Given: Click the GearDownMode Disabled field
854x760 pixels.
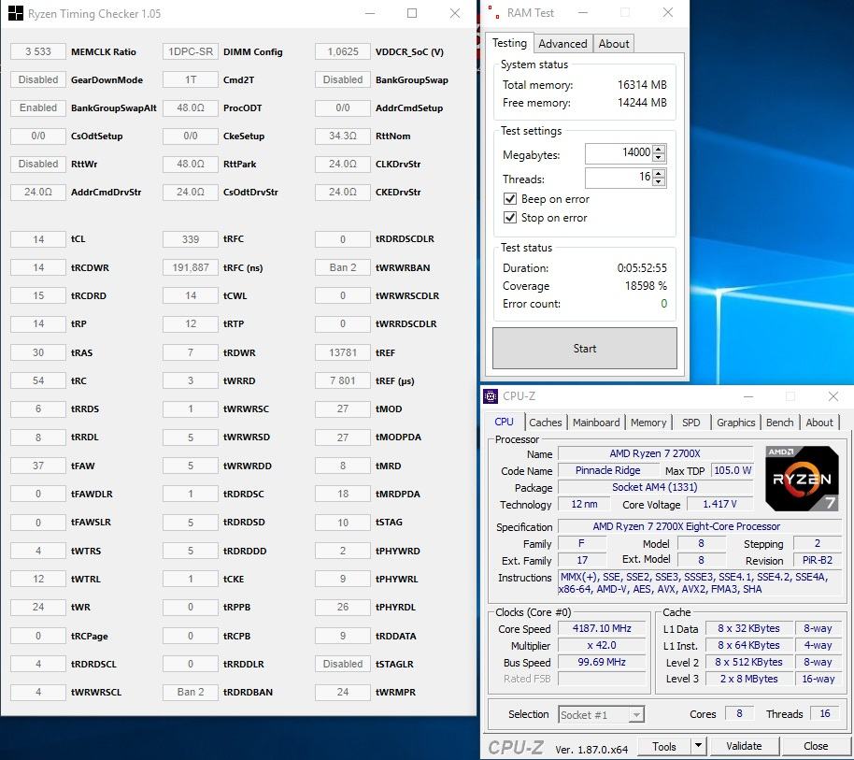Looking at the screenshot, I should coord(38,79).
